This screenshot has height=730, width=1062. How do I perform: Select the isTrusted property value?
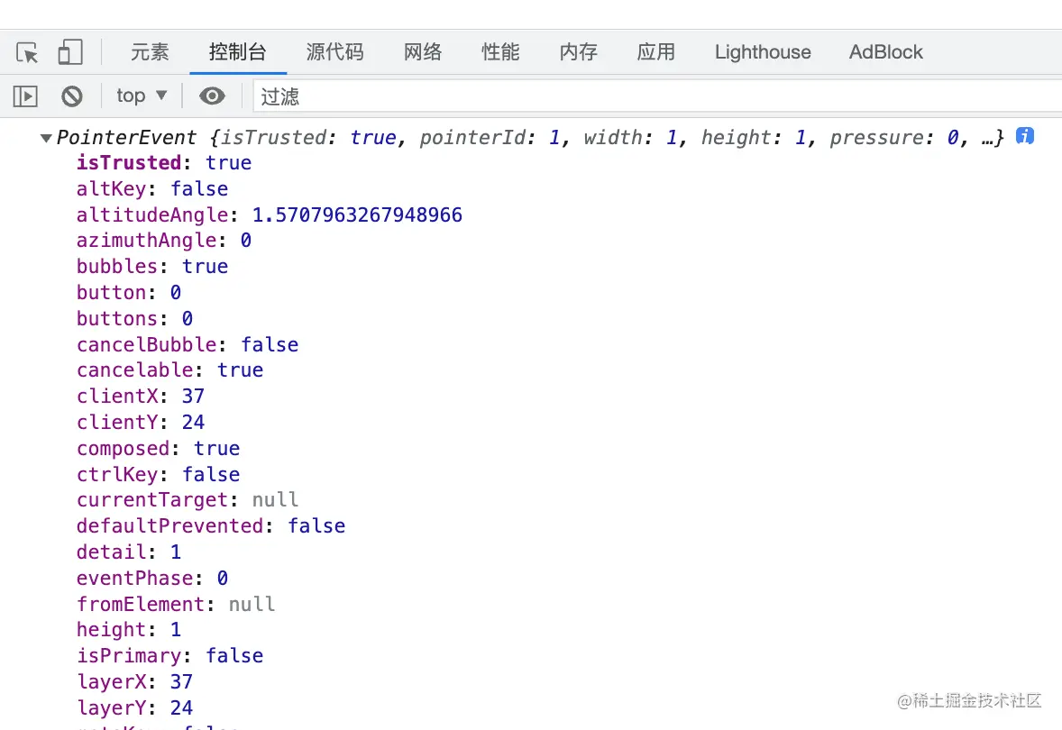tap(228, 162)
